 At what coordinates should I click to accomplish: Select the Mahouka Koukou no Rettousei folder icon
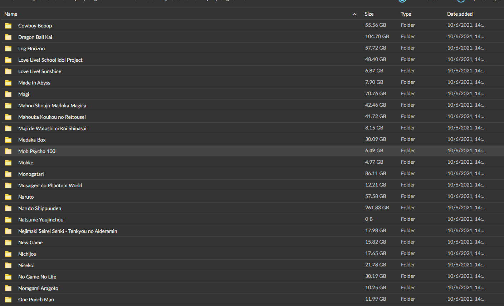[8, 117]
